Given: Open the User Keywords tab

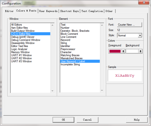Looking at the screenshot, I should pos(48,11).
